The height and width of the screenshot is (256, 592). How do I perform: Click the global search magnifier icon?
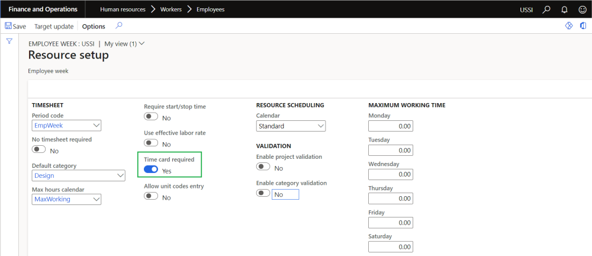tap(547, 9)
